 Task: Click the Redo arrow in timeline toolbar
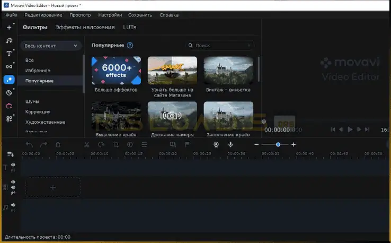click(43, 144)
